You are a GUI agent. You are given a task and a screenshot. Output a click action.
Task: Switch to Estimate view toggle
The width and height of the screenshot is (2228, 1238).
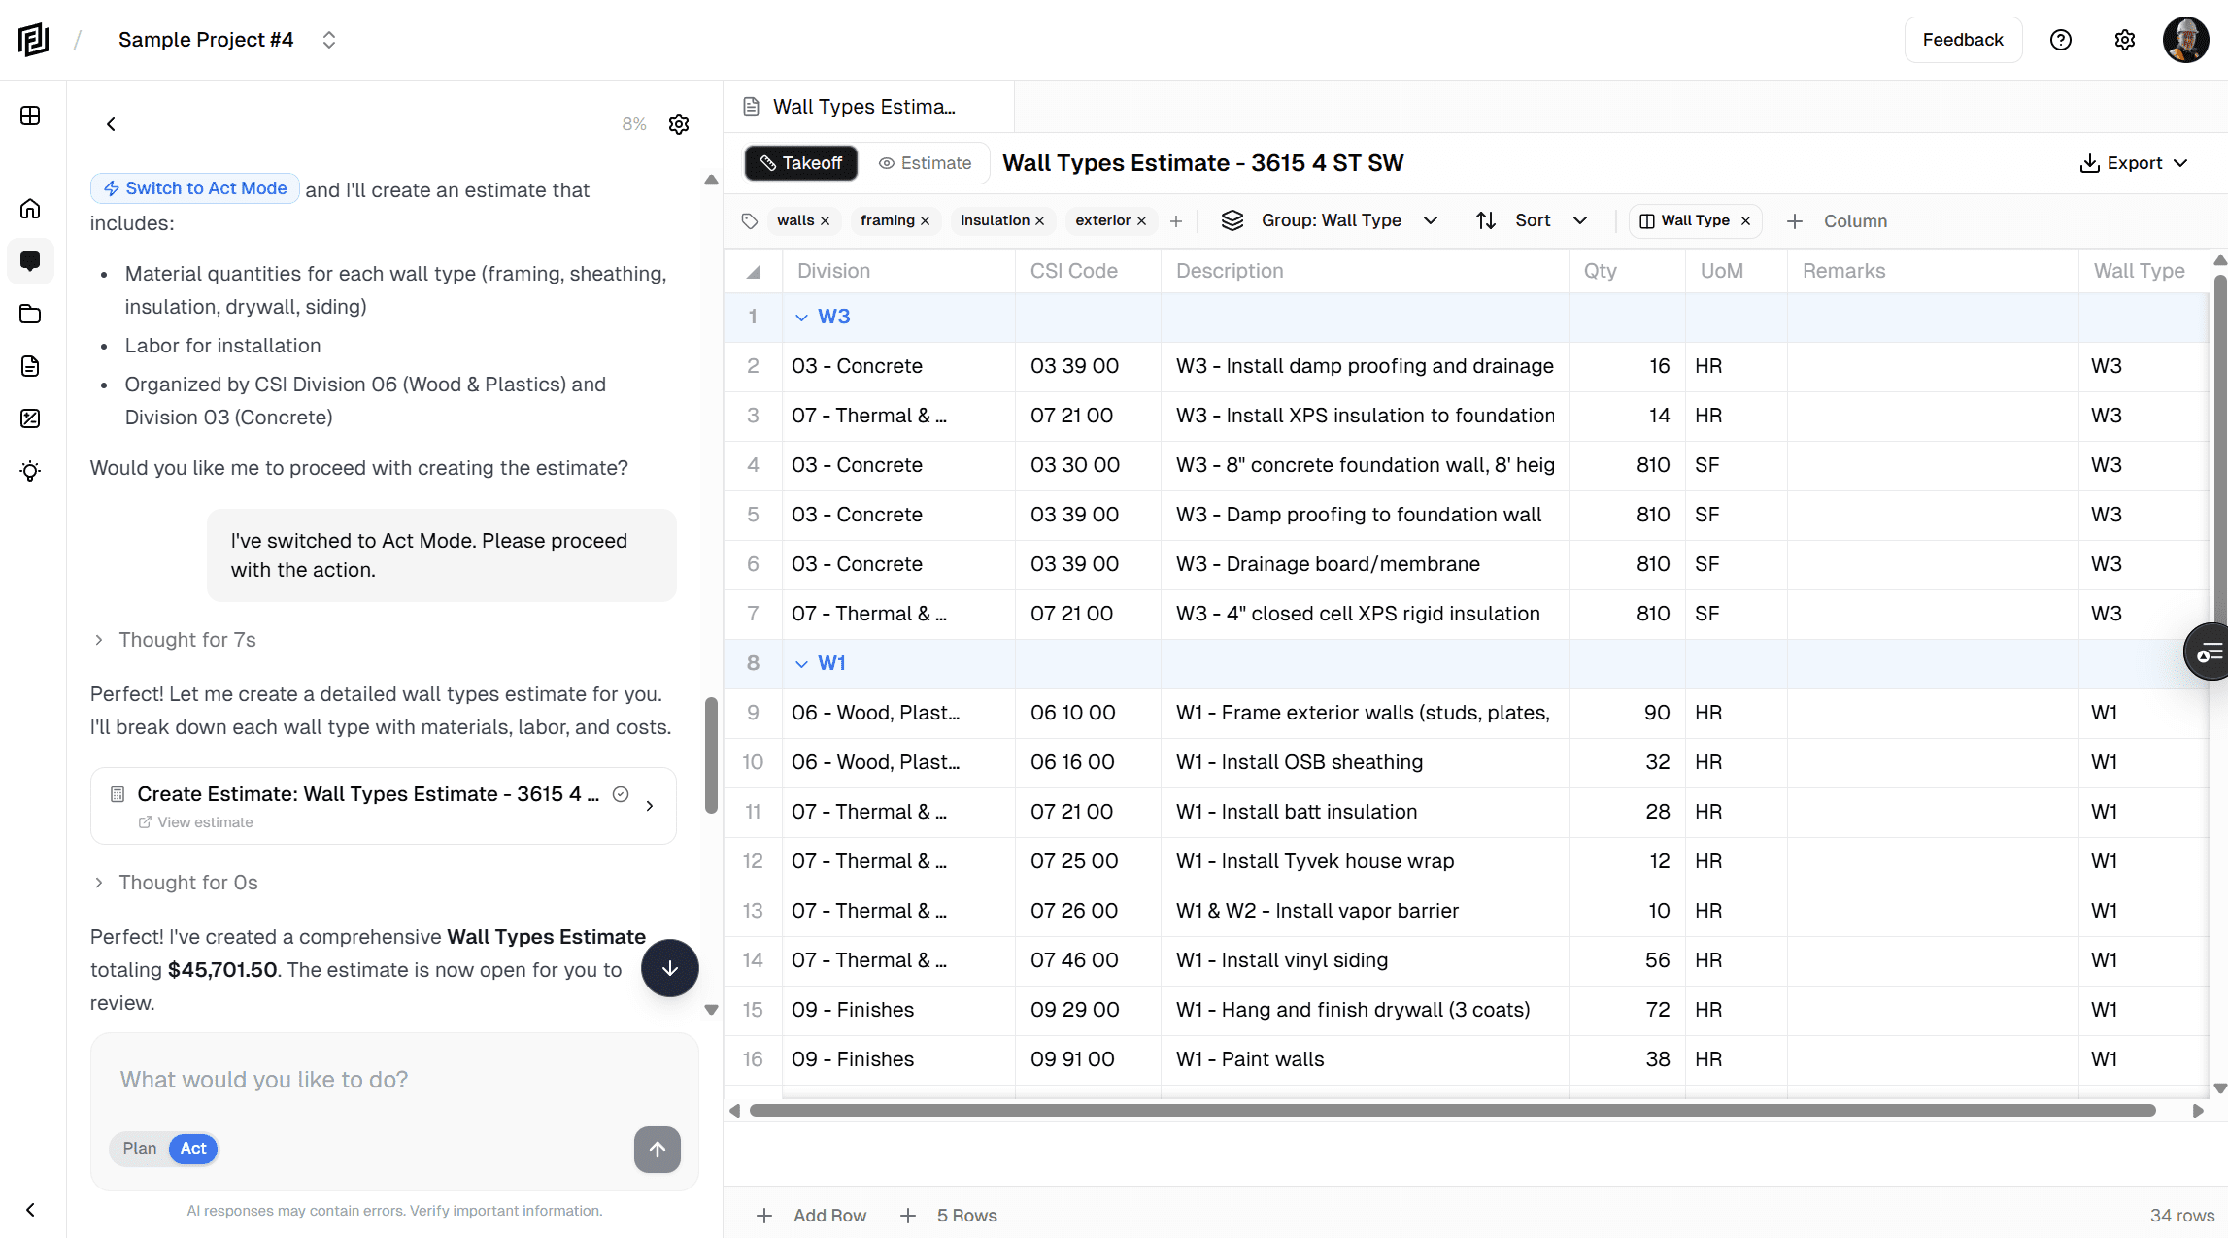(925, 163)
